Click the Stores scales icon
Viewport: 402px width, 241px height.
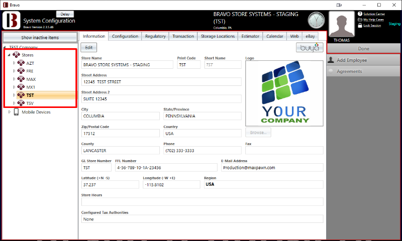(17, 55)
